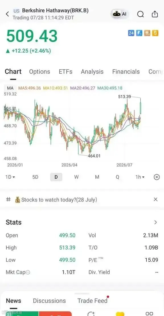Tap the orange S badge icon
The height and width of the screenshot is (316, 164).
(155, 33)
